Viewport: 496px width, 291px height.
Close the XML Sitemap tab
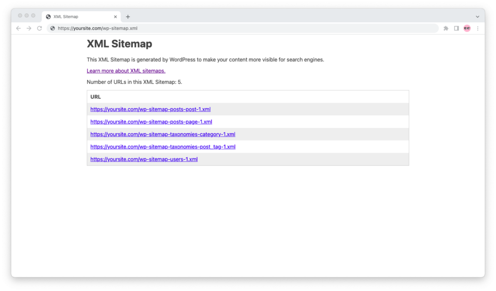[115, 17]
